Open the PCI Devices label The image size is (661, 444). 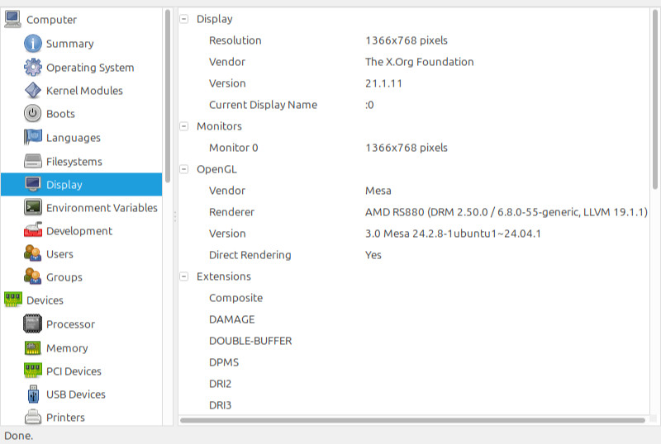(x=74, y=371)
